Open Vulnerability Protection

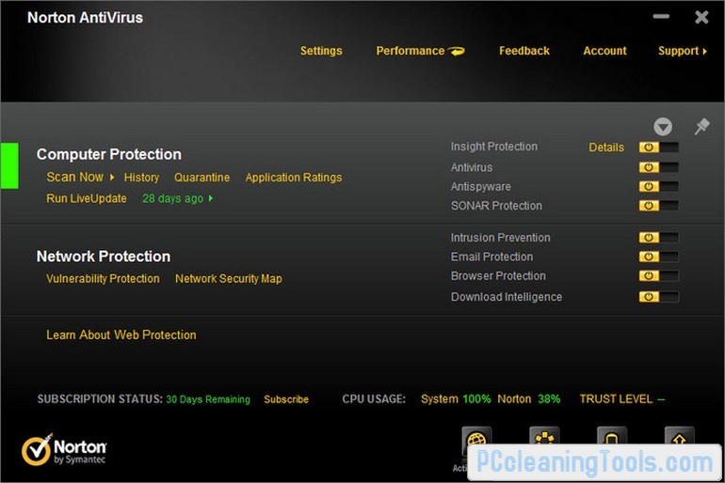click(103, 279)
